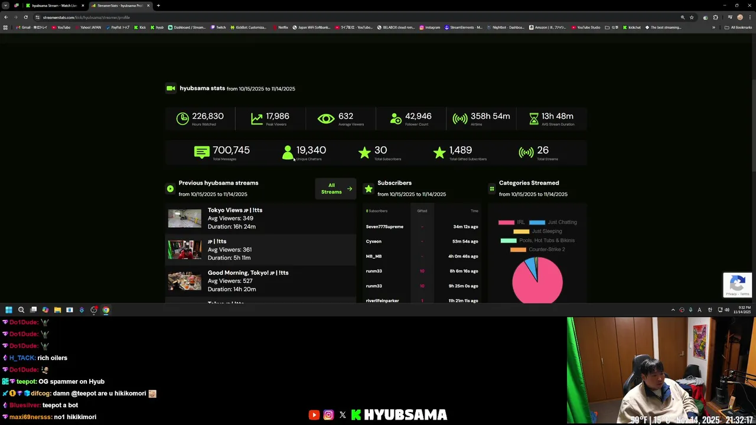The width and height of the screenshot is (756, 425).
Task: Click the play icon beside Previous hyubsama streams
Action: point(170,189)
